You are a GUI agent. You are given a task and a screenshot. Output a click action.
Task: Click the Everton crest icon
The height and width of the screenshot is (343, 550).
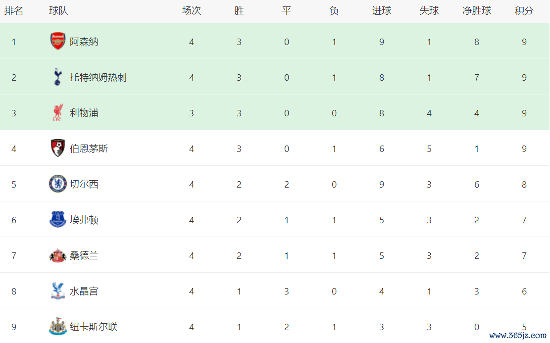point(58,220)
